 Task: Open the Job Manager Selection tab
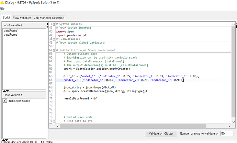(49, 18)
